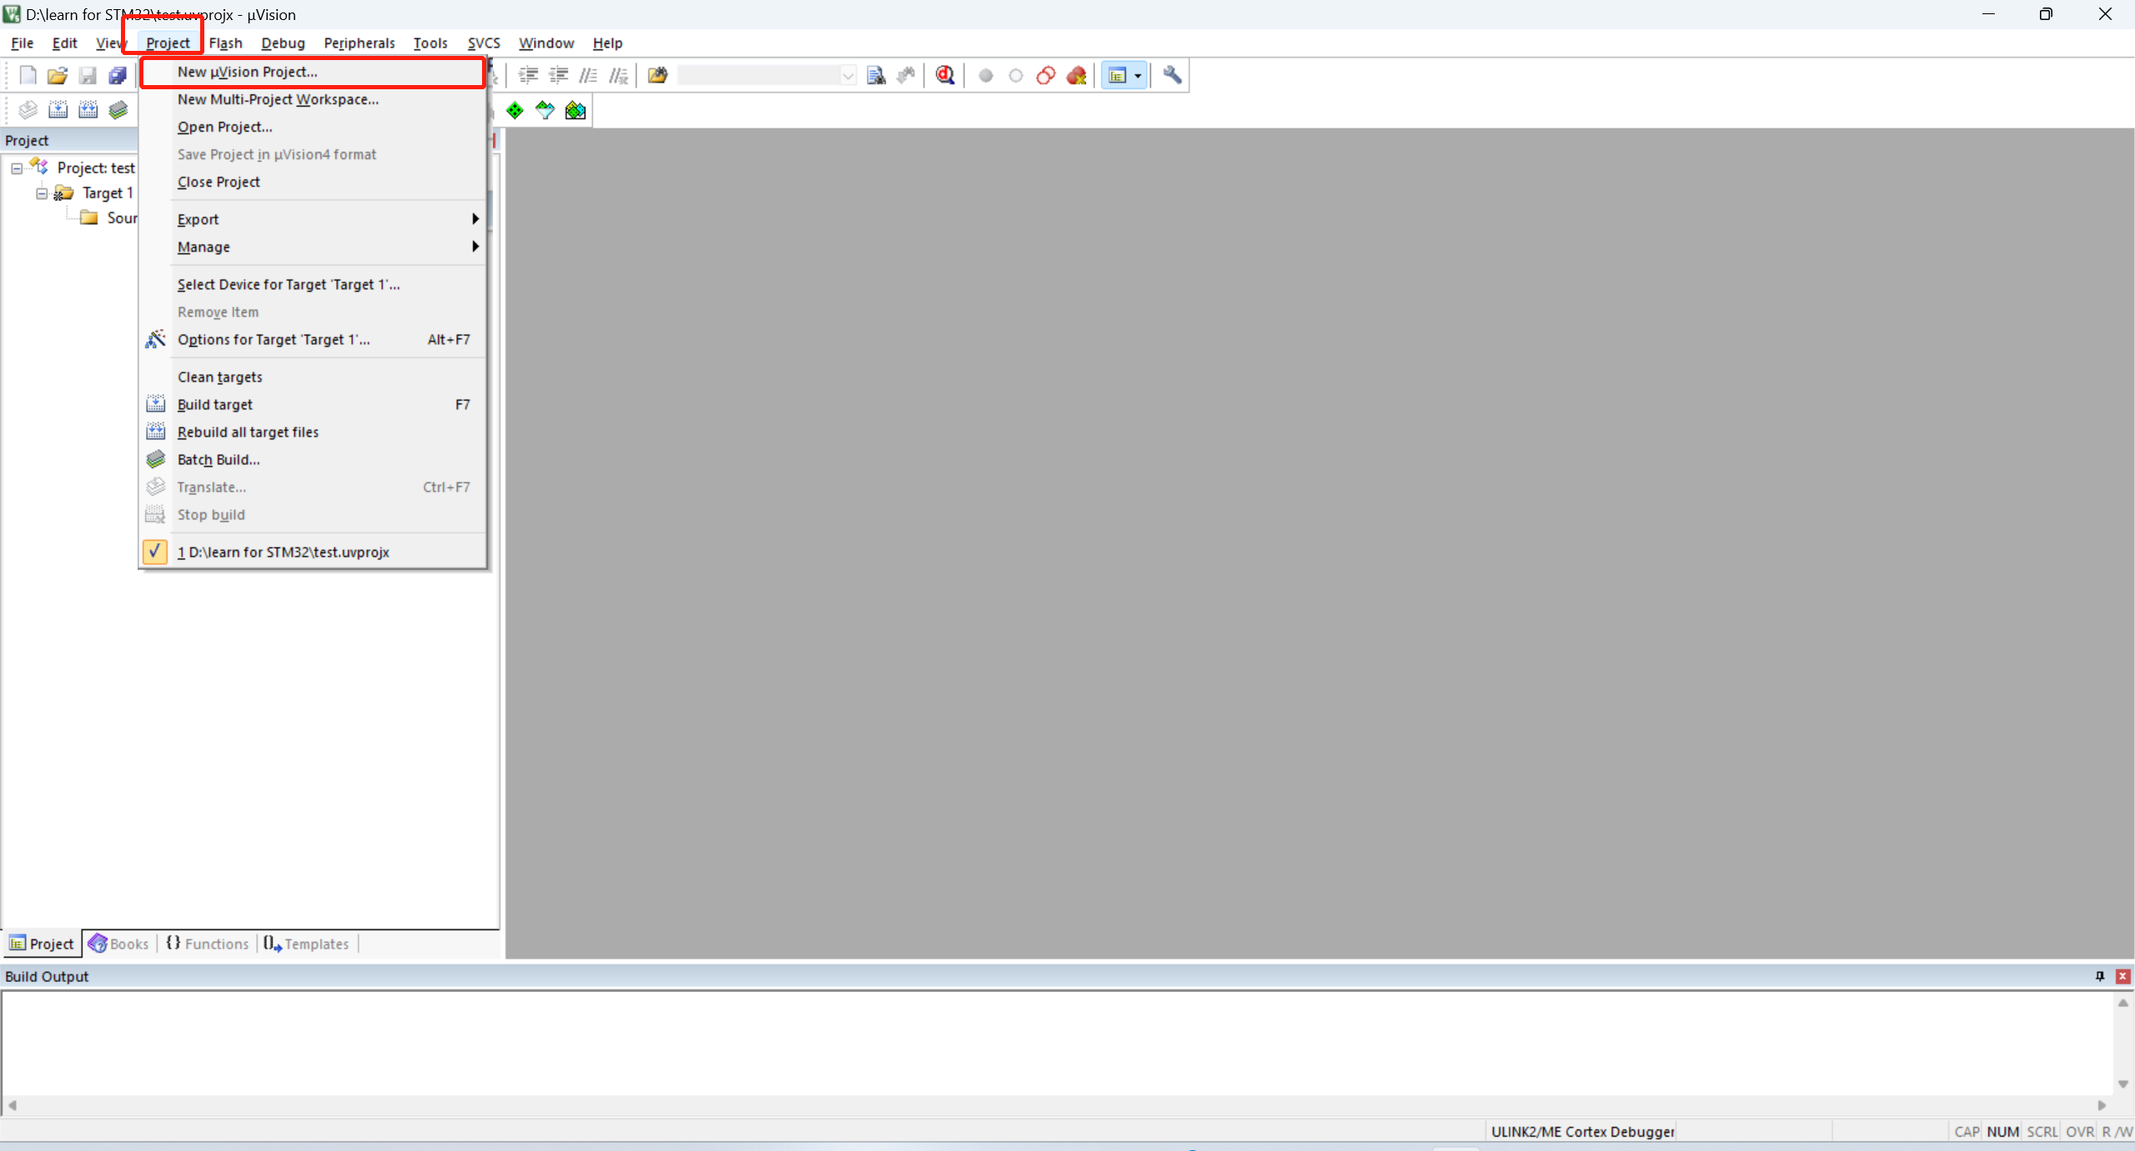Click the Kill All Breakpoints icon
Image resolution: width=2135 pixels, height=1151 pixels.
[x=1076, y=76]
